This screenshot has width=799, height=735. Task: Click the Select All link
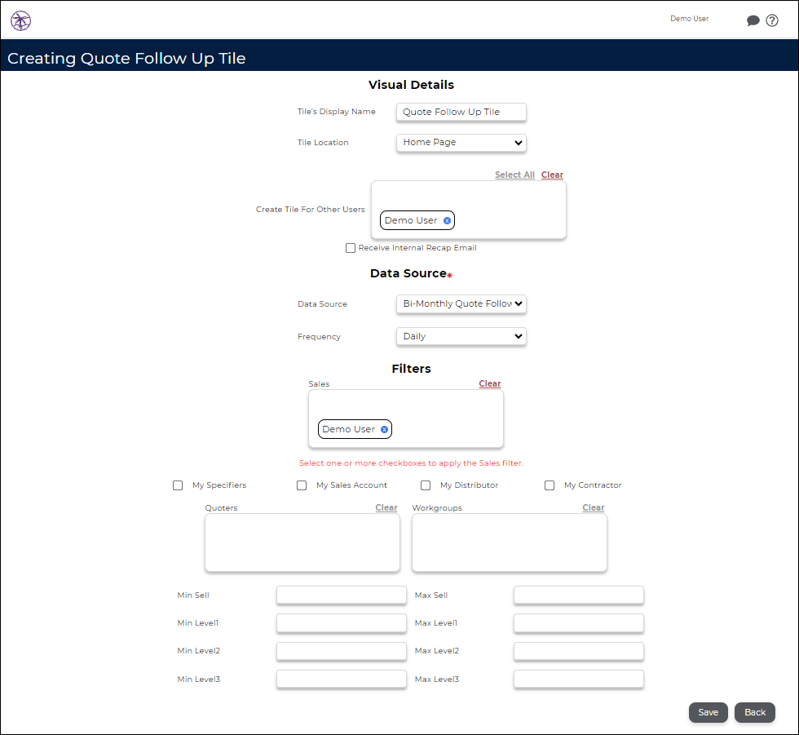coord(514,174)
